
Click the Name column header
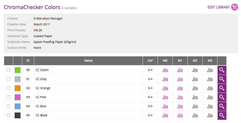(x=88, y=61)
